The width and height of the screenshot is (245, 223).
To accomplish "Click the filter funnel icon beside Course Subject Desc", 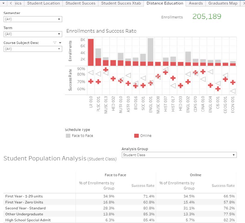I will point(55,43).
